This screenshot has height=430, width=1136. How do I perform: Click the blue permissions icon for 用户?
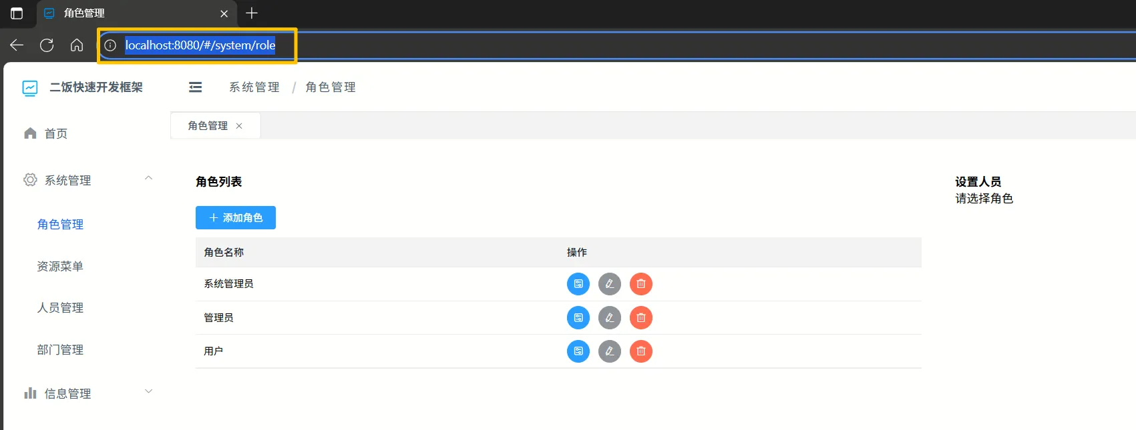click(x=578, y=351)
